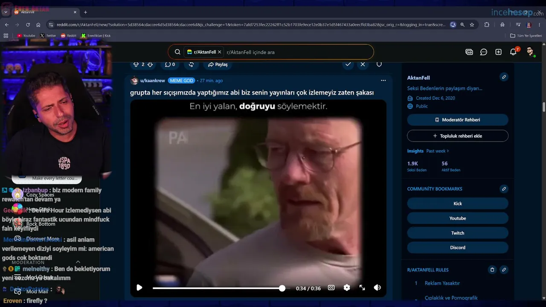Go to the browser home page

(x=38, y=25)
